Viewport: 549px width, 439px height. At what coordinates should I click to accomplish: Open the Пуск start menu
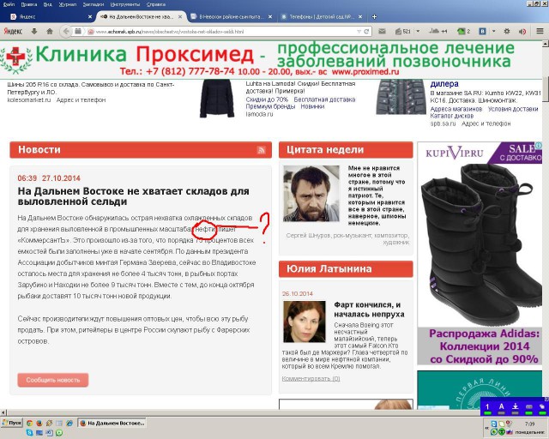click(x=11, y=423)
